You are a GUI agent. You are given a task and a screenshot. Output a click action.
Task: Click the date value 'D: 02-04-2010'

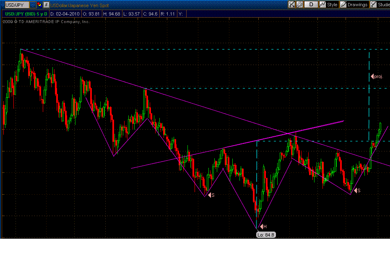point(65,14)
